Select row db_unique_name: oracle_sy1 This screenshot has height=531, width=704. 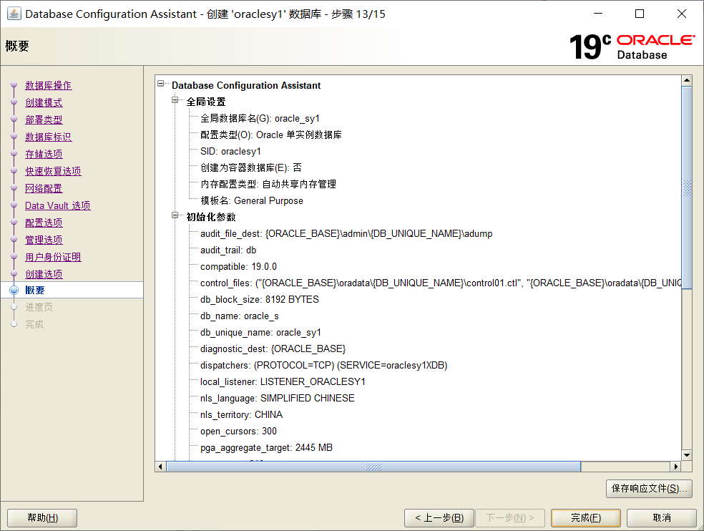click(x=260, y=333)
